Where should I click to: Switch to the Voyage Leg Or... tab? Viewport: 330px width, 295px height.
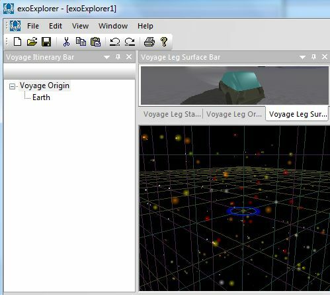coord(234,114)
